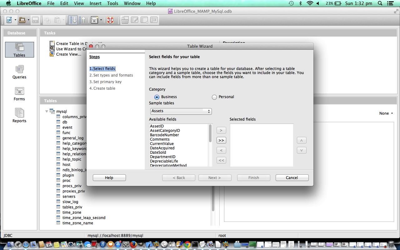Open the Paste dropdown arrow
This screenshot has height=250, width=400.
[x=64, y=20]
